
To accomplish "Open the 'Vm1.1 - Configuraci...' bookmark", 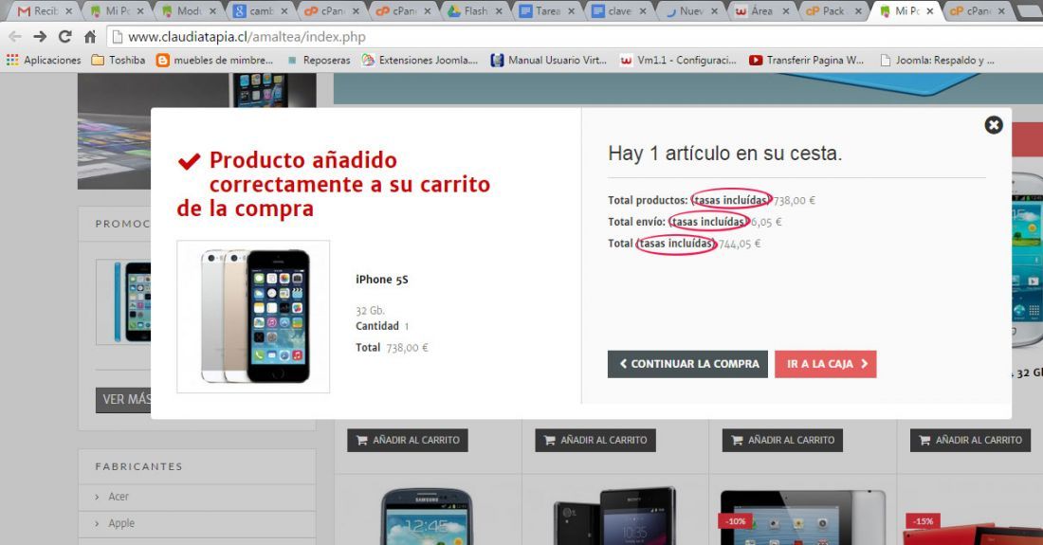I will coord(678,60).
